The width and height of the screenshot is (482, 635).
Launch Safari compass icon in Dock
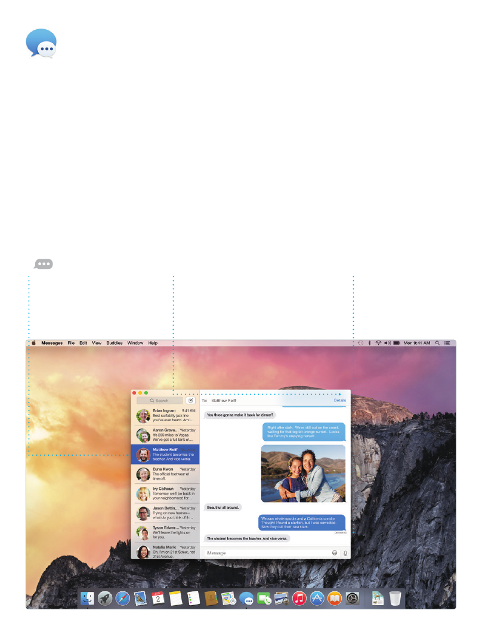click(123, 598)
